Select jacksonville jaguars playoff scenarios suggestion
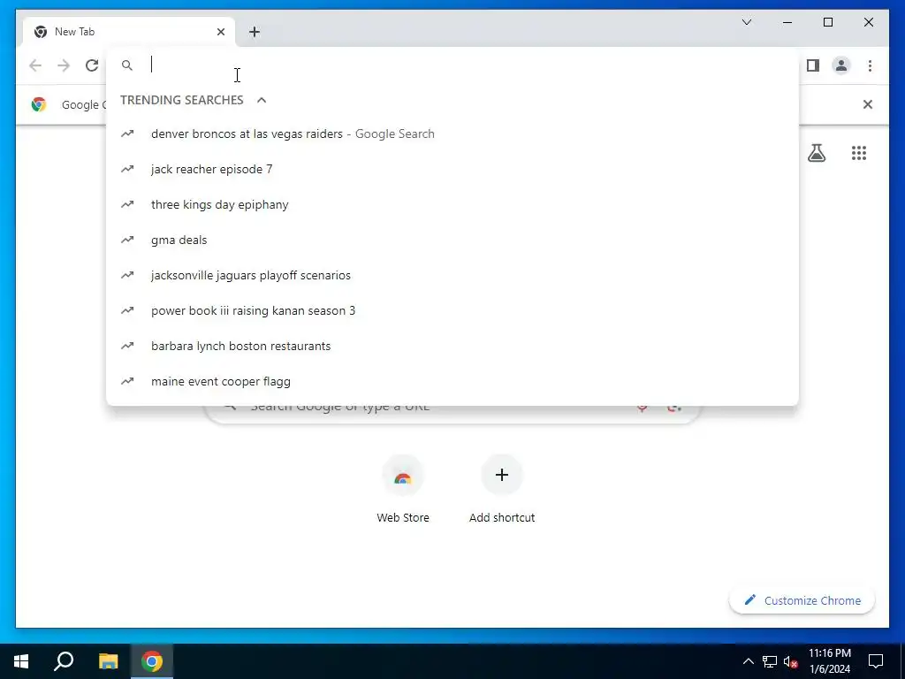Image resolution: width=905 pixels, height=679 pixels. [452, 275]
